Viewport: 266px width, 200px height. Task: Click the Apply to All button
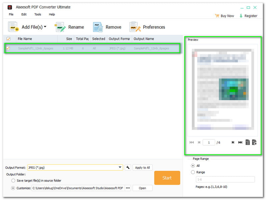[x=143, y=167]
